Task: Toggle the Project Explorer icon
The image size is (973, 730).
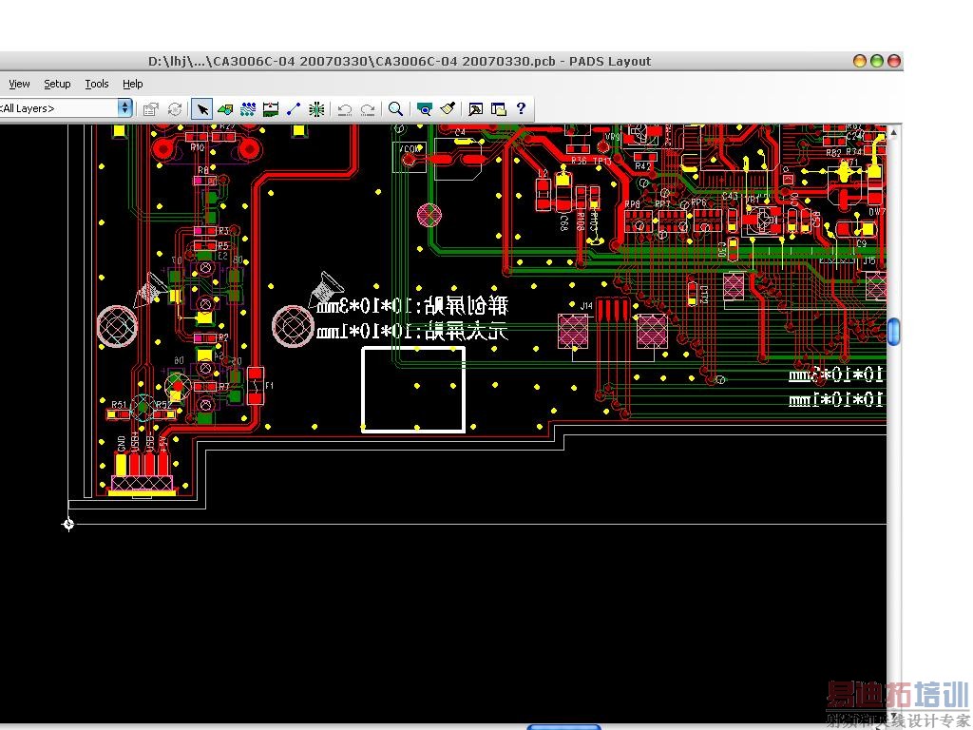Action: pos(498,109)
